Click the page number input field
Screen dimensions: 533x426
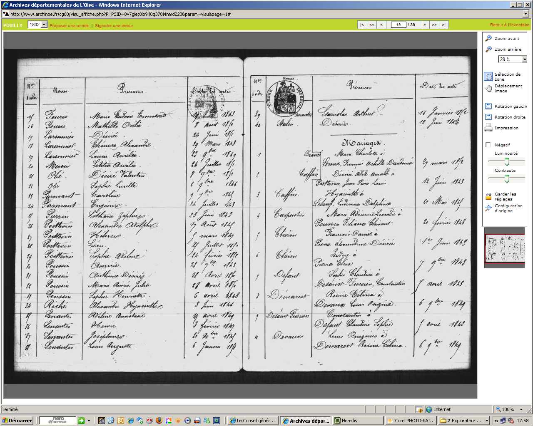[398, 25]
